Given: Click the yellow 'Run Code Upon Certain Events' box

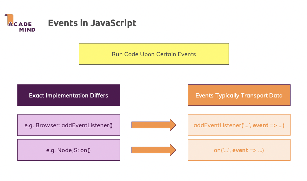Looking at the screenshot, I should (154, 54).
